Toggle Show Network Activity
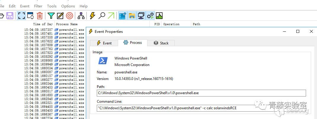This screenshot has height=119, width=317. click(141, 16)
